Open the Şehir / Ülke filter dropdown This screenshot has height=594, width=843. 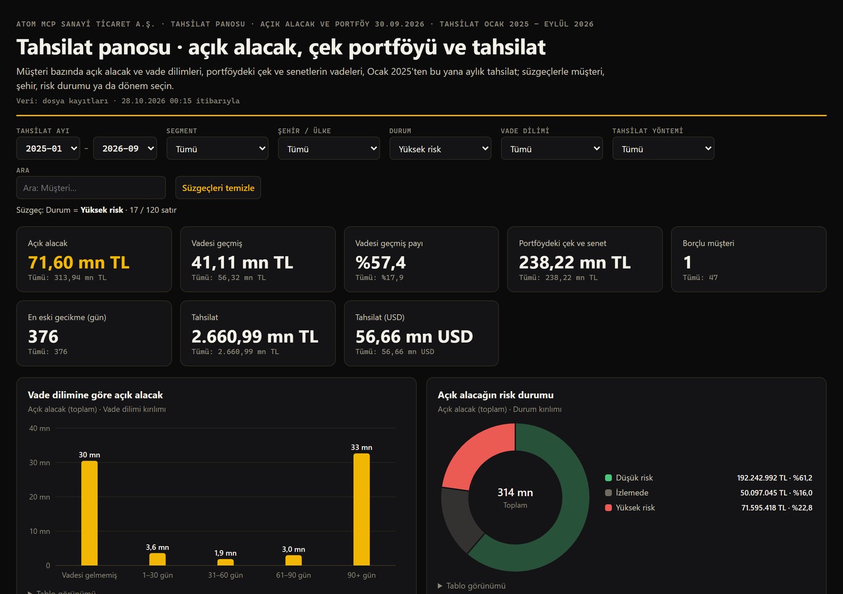coord(329,149)
